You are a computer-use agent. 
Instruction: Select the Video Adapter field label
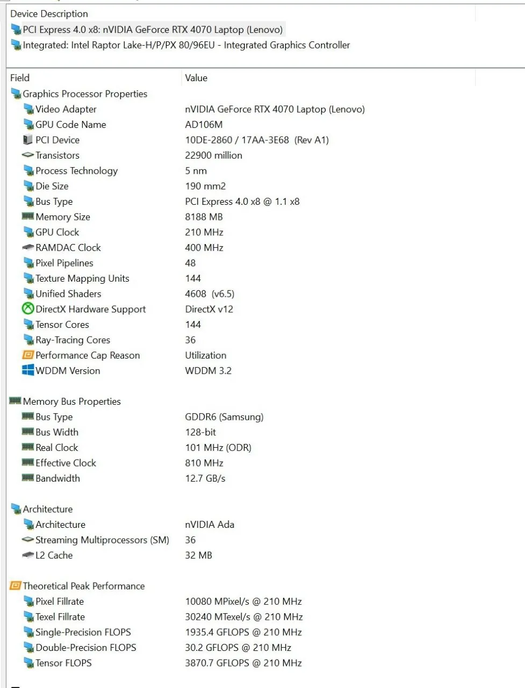click(x=66, y=109)
